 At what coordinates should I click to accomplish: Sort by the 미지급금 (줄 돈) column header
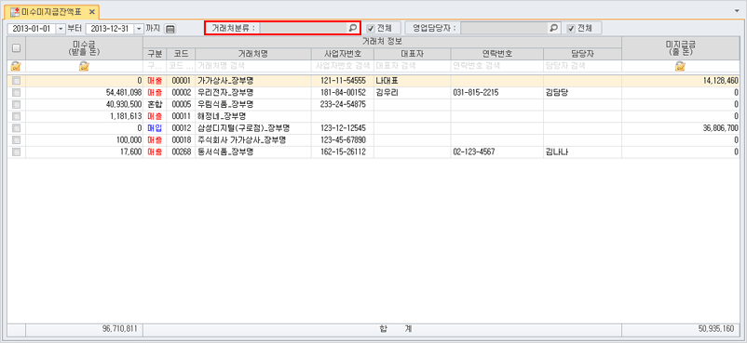[680, 48]
